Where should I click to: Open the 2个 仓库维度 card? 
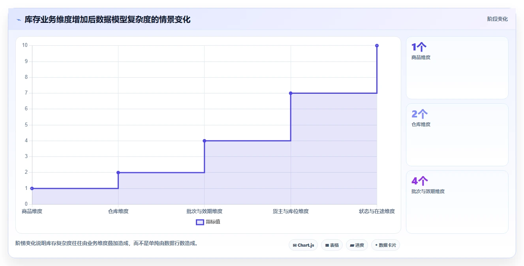point(457,135)
